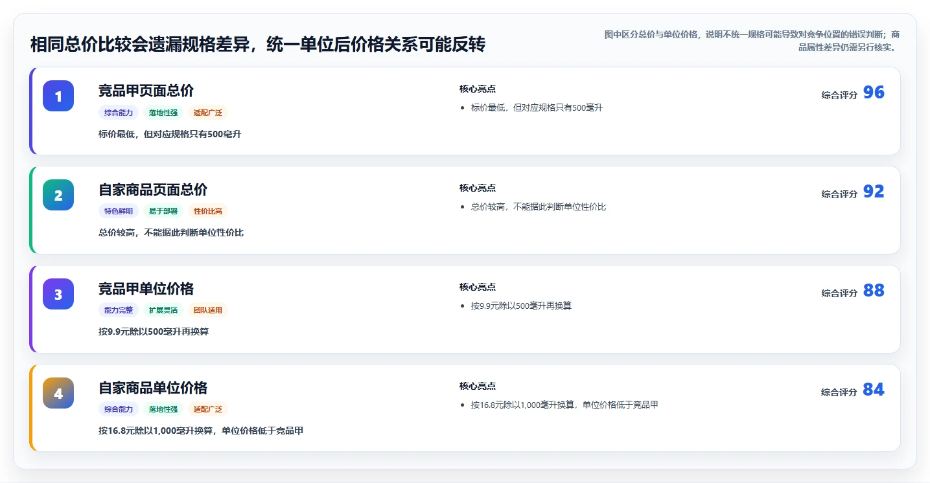Click 综合能力 tag in 竞品甲页面总价 card
This screenshot has height=483, width=930.
[119, 113]
